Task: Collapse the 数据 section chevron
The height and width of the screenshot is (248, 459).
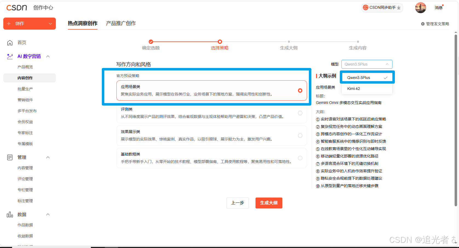Action: point(48,214)
